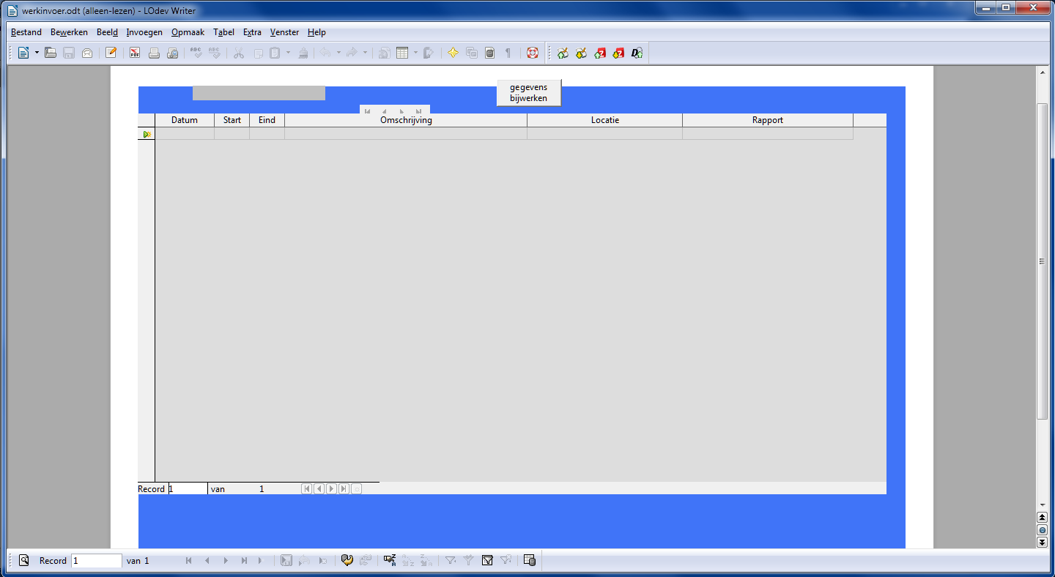The width and height of the screenshot is (1055, 577).
Task: Click the navigation dot button below the scrollbar
Action: (x=1042, y=530)
